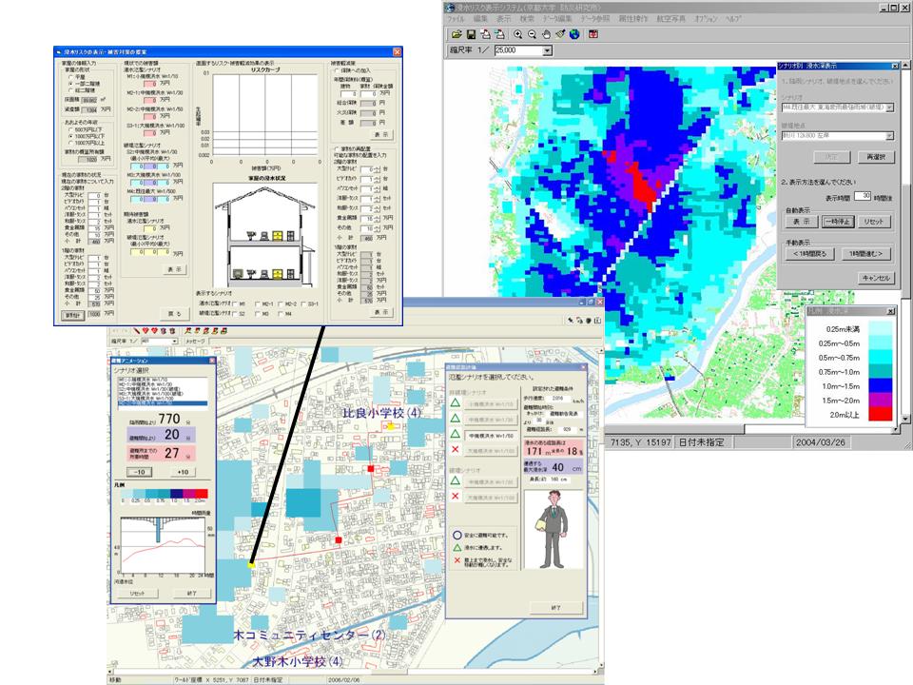This screenshot has height=685, width=913.
Task: Click -10 button in animation panel
Action: pyautogui.click(x=139, y=472)
